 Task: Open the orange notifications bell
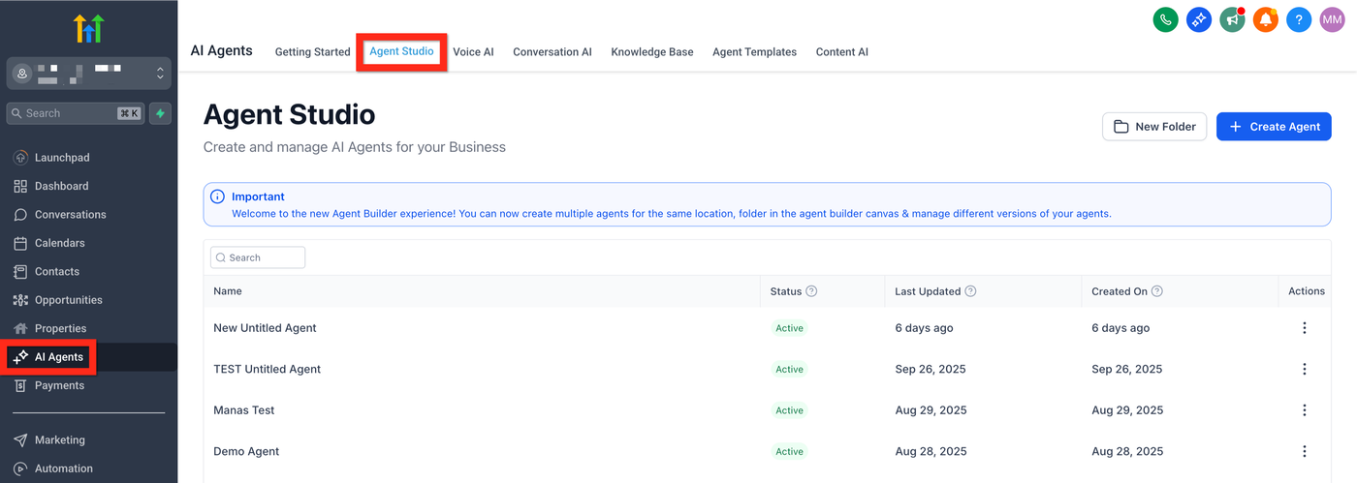pyautogui.click(x=1265, y=19)
